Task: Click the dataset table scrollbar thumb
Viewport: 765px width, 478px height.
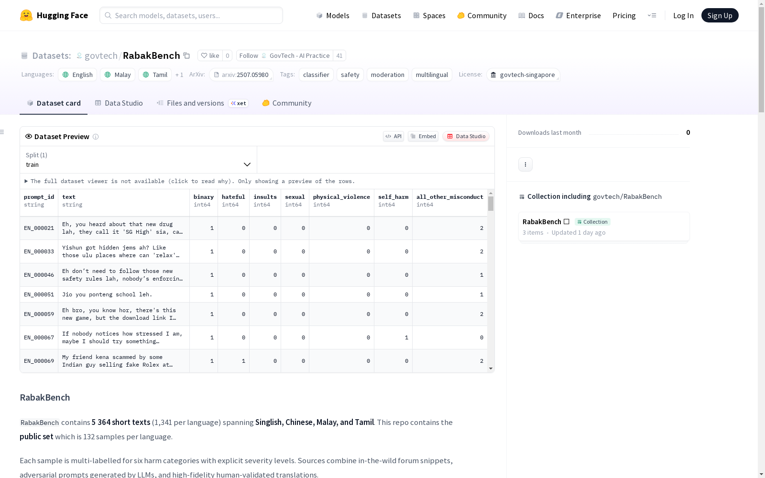Action: click(491, 203)
